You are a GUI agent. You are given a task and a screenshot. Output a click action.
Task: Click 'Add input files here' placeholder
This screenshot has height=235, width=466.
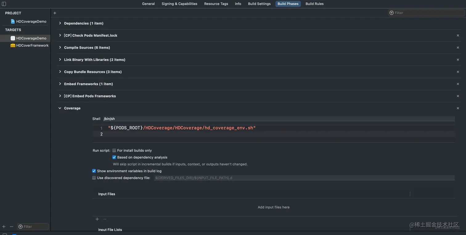(274, 207)
